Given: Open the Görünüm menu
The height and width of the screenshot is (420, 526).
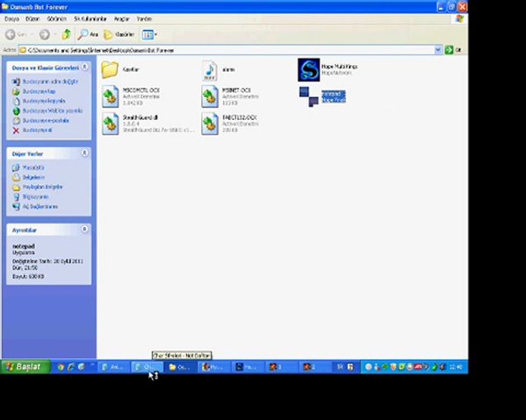Looking at the screenshot, I should [56, 19].
